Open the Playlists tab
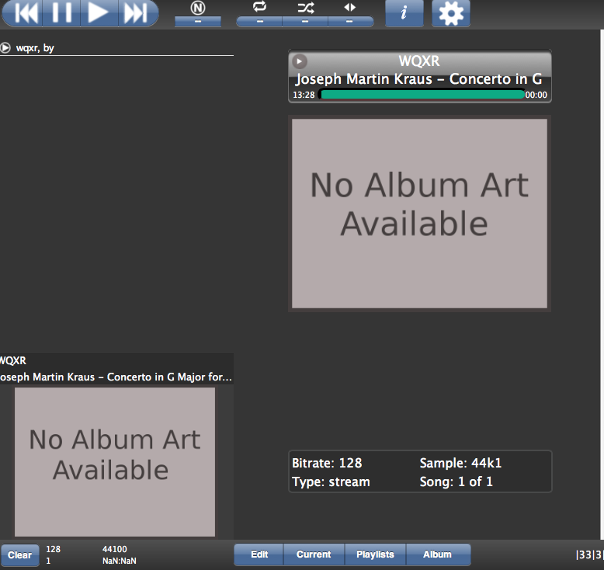This screenshot has width=604, height=570. [x=375, y=554]
